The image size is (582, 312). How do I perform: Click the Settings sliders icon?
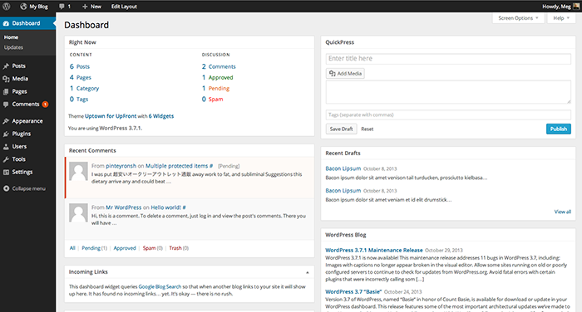(6, 172)
